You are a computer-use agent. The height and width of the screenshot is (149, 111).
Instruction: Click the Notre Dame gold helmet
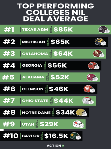(x=82, y=112)
